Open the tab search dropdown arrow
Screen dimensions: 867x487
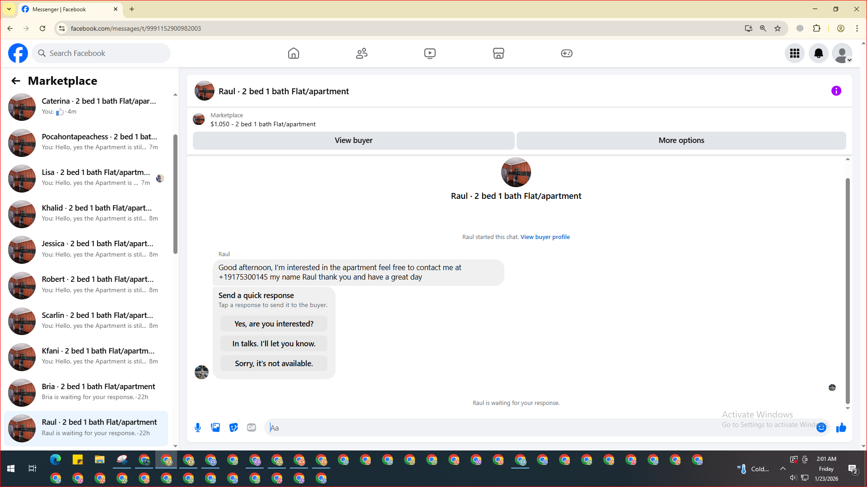(x=9, y=9)
